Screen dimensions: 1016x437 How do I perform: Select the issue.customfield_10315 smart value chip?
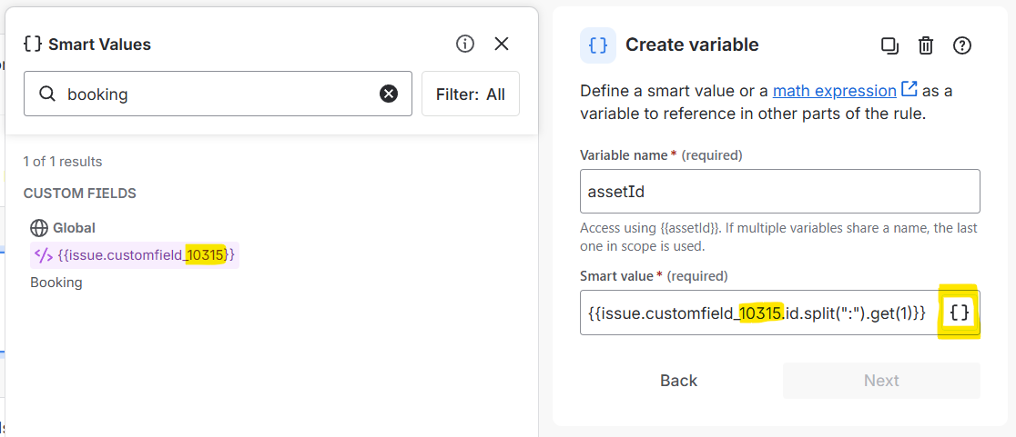coord(135,255)
